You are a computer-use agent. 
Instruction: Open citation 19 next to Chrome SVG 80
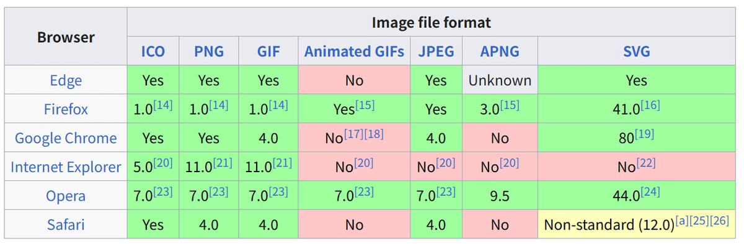coord(644,134)
